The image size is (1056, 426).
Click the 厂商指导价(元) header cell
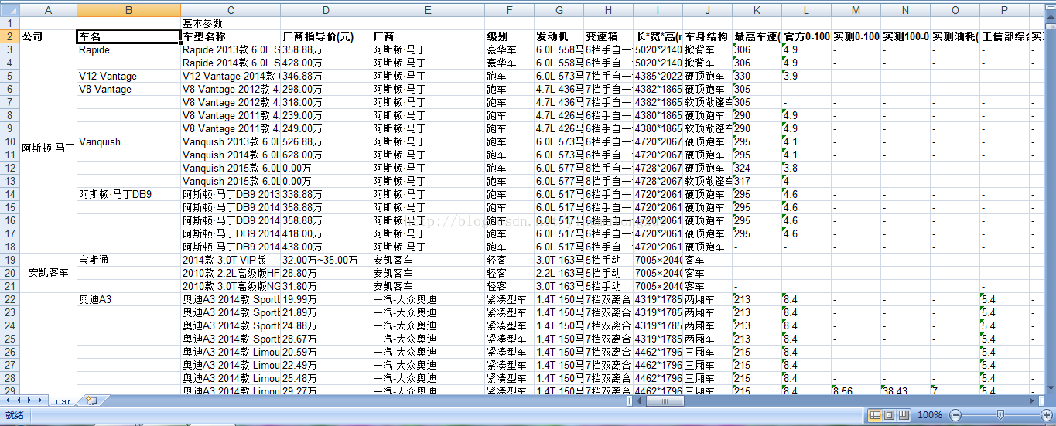[326, 36]
